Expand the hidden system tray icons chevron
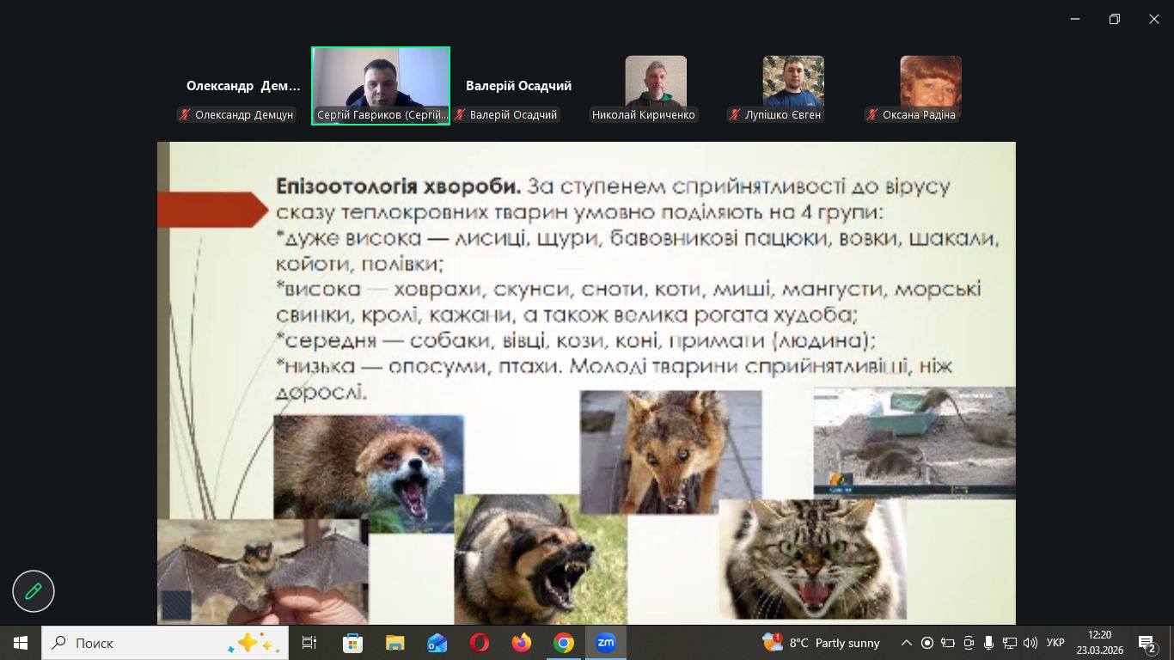Viewport: 1174px width, 660px height. tap(906, 643)
